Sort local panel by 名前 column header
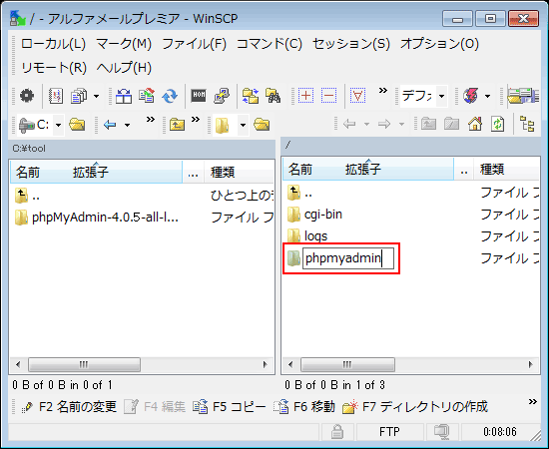Image resolution: width=549 pixels, height=449 pixels. 96,172
